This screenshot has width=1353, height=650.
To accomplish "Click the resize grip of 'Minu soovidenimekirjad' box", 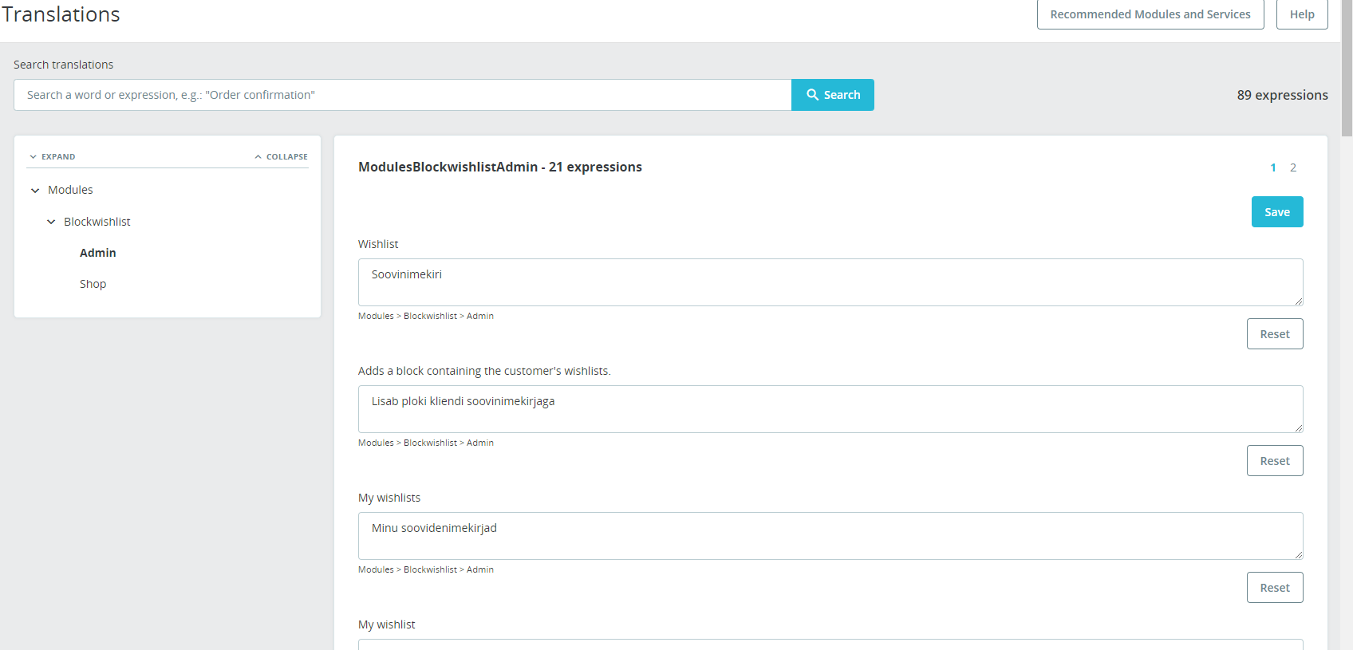I will (x=1299, y=555).
